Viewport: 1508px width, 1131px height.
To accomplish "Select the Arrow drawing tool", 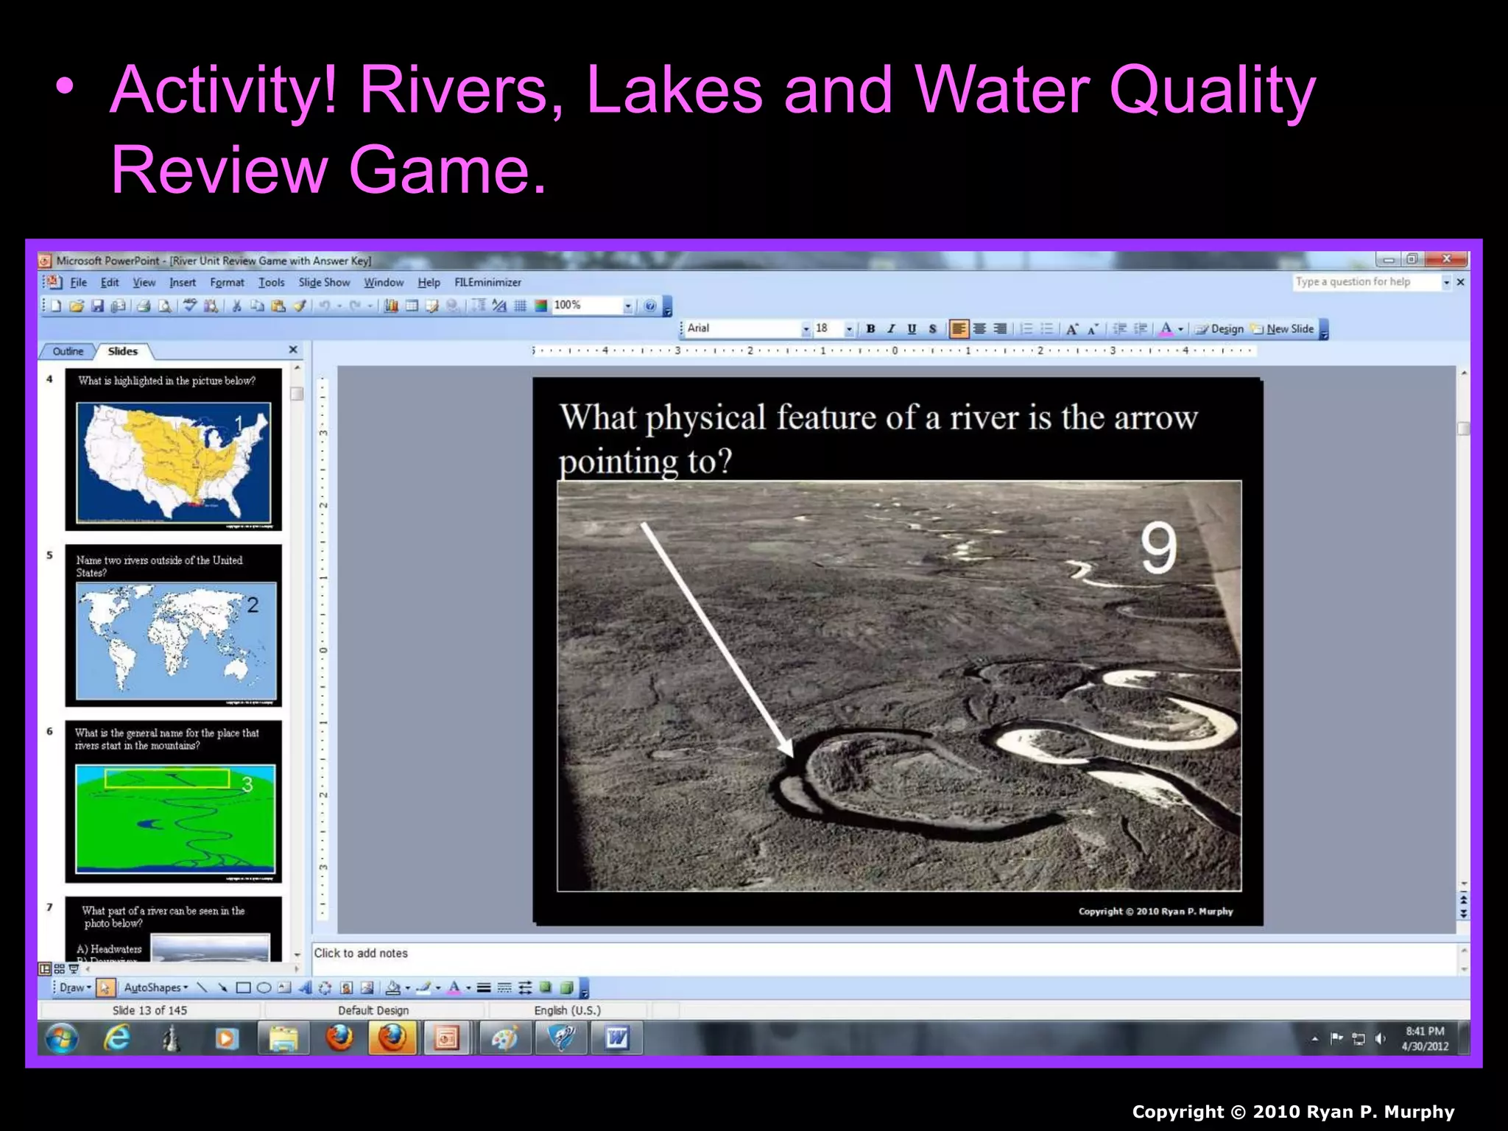I will (x=222, y=987).
